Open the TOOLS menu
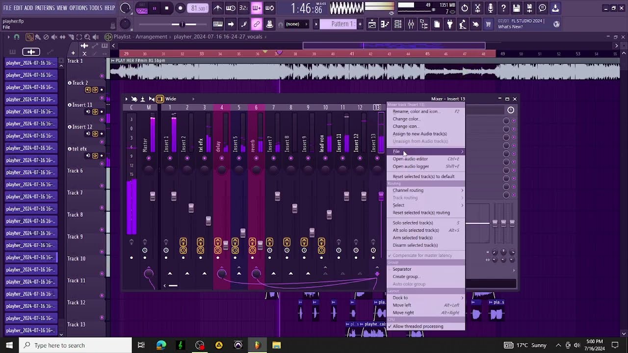628x353 pixels. click(x=96, y=8)
